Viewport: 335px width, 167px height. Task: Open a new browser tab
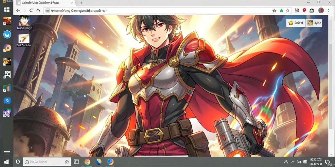tap(81, 3)
